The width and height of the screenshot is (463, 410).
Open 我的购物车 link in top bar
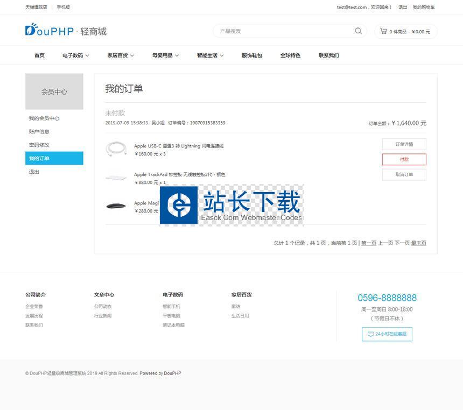point(423,8)
